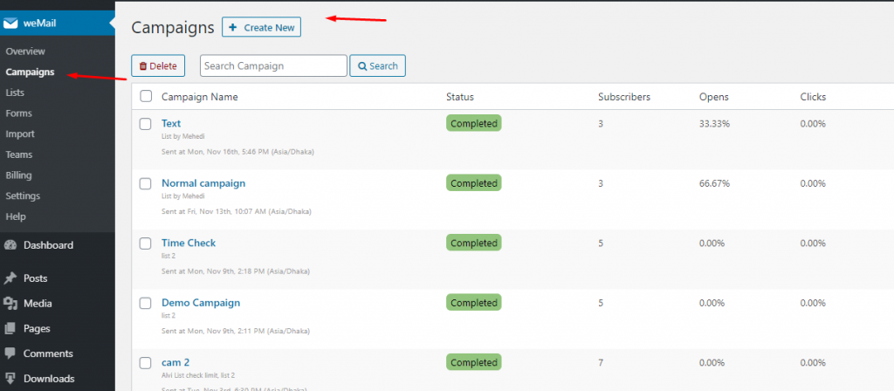Click the Create New campaign button
The width and height of the screenshot is (894, 391).
[x=261, y=27]
